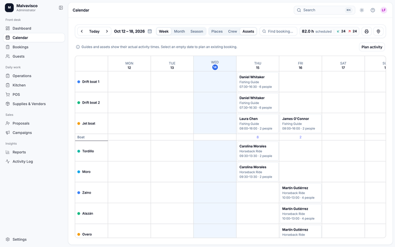The height and width of the screenshot is (247, 395).
Task: Open help via the question mark icon
Action: tap(372, 10)
